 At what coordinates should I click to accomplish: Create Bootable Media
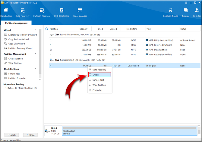pos(171,12)
